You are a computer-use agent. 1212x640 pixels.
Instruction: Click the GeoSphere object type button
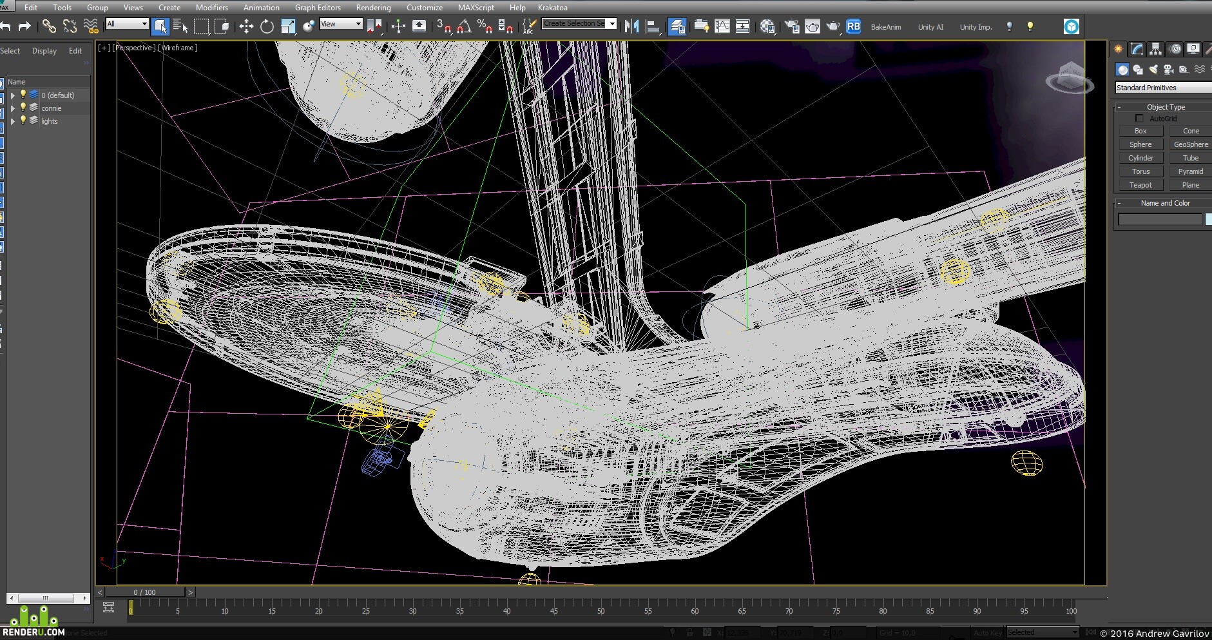pyautogui.click(x=1191, y=144)
